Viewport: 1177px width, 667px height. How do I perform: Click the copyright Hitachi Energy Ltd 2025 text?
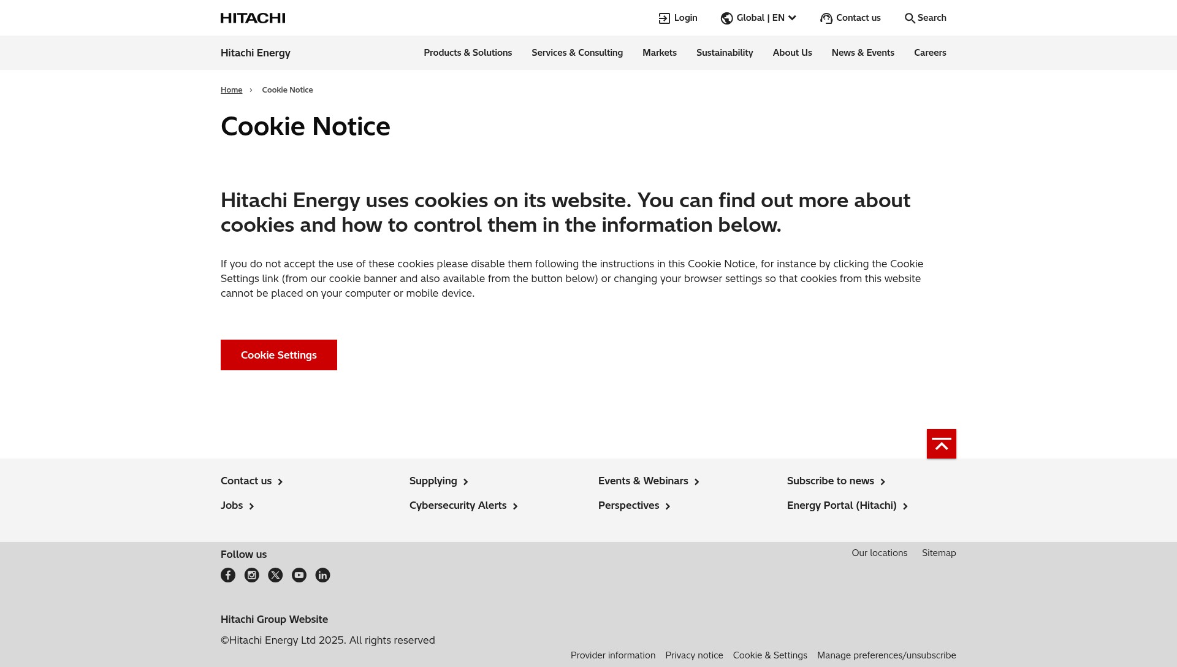click(328, 641)
